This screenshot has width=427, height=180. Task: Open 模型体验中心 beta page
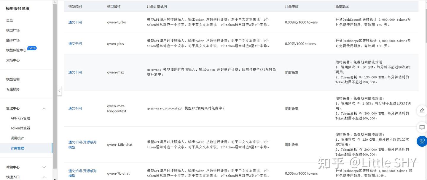point(21,50)
